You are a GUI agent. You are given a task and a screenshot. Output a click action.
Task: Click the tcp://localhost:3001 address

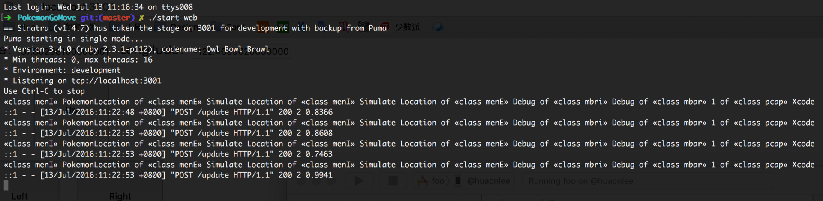tap(116, 81)
